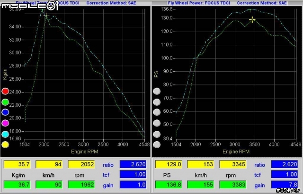The width and height of the screenshot is (303, 194).
Task: Click the red run selector circle
Action: pyautogui.click(x=5, y=91)
